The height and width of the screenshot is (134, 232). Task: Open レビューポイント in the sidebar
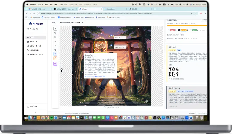click(36, 46)
